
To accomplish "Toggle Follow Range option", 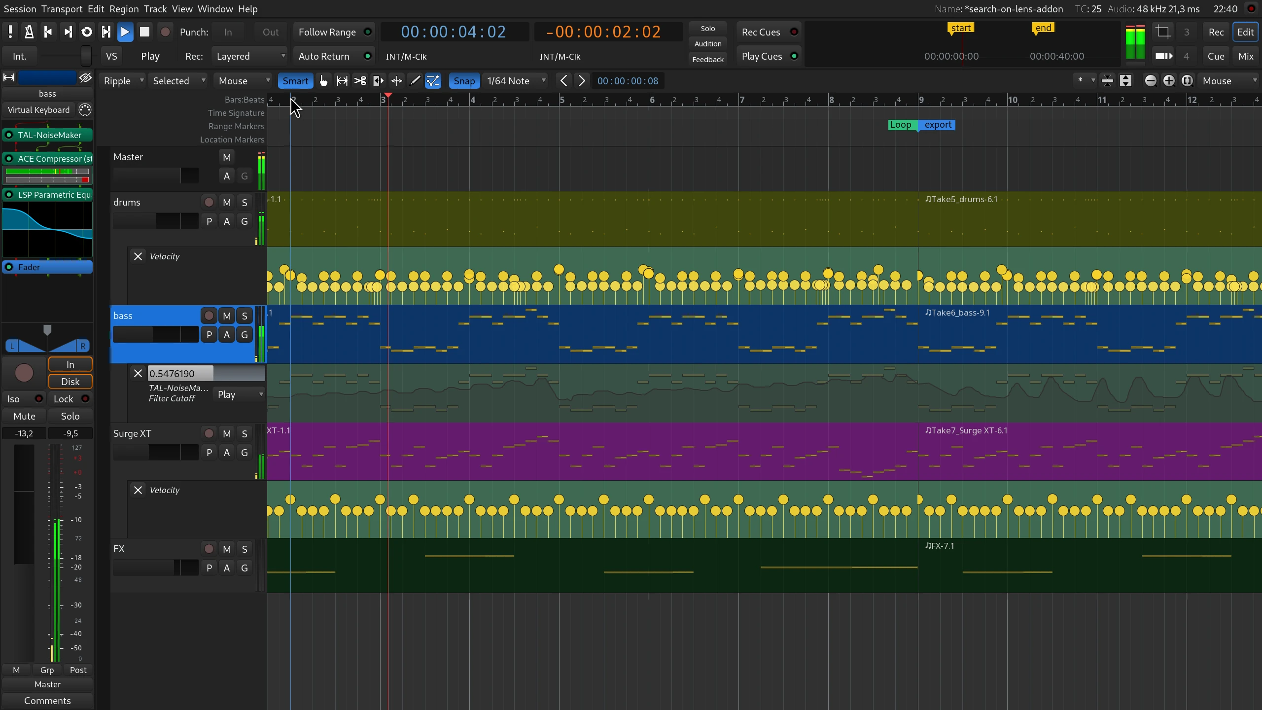I will click(x=334, y=32).
